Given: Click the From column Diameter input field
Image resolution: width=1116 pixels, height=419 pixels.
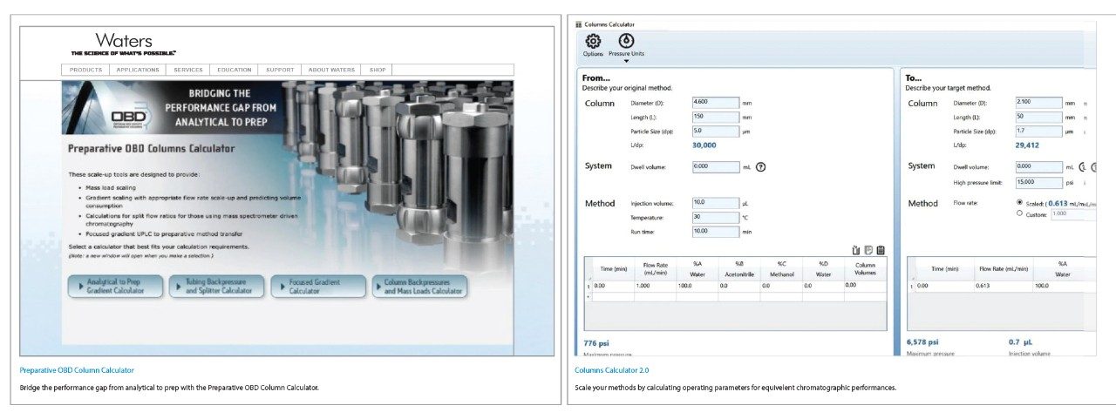Looking at the screenshot, I should click(x=715, y=103).
